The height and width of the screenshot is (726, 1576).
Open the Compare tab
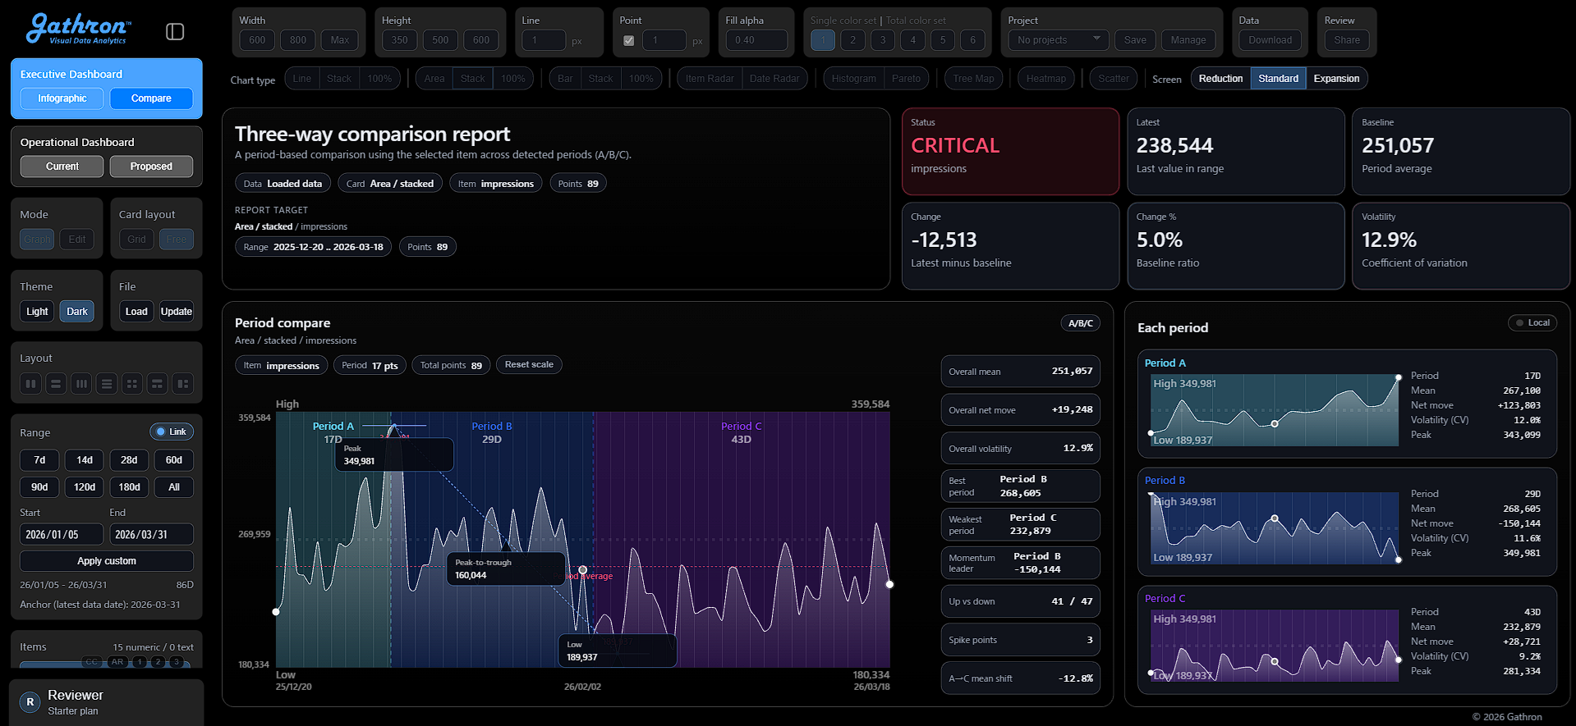pos(151,98)
